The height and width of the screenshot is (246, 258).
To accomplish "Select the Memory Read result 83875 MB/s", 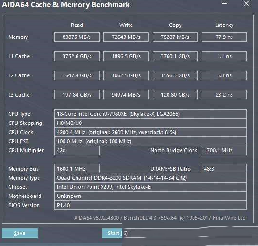I will (77, 37).
